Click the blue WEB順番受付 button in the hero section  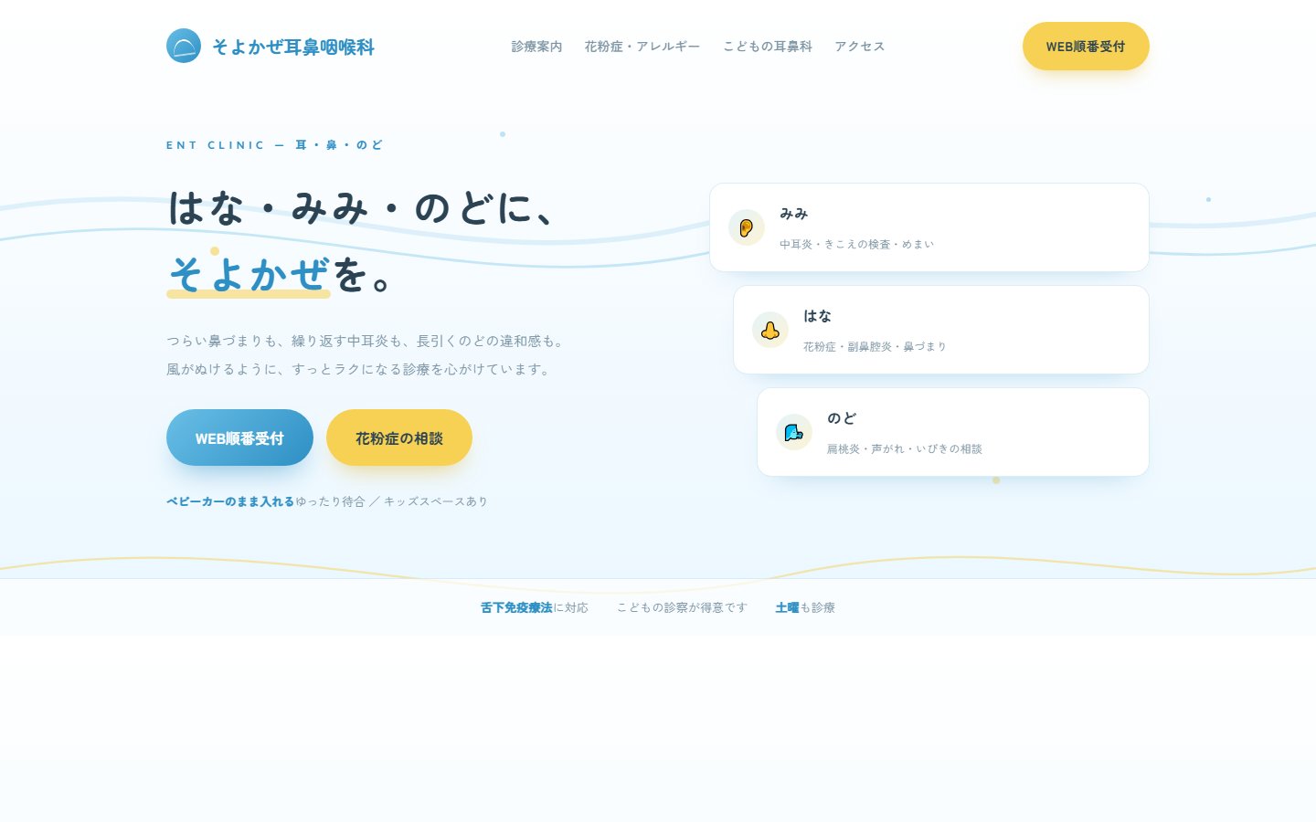click(239, 437)
